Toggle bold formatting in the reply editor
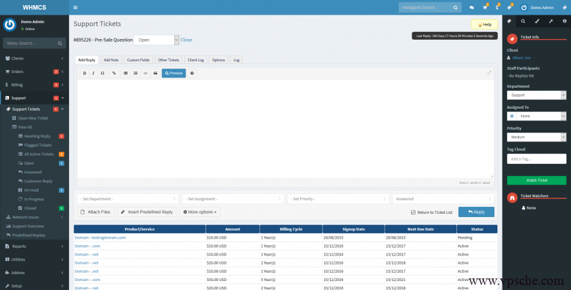The width and height of the screenshot is (571, 290). [x=84, y=73]
